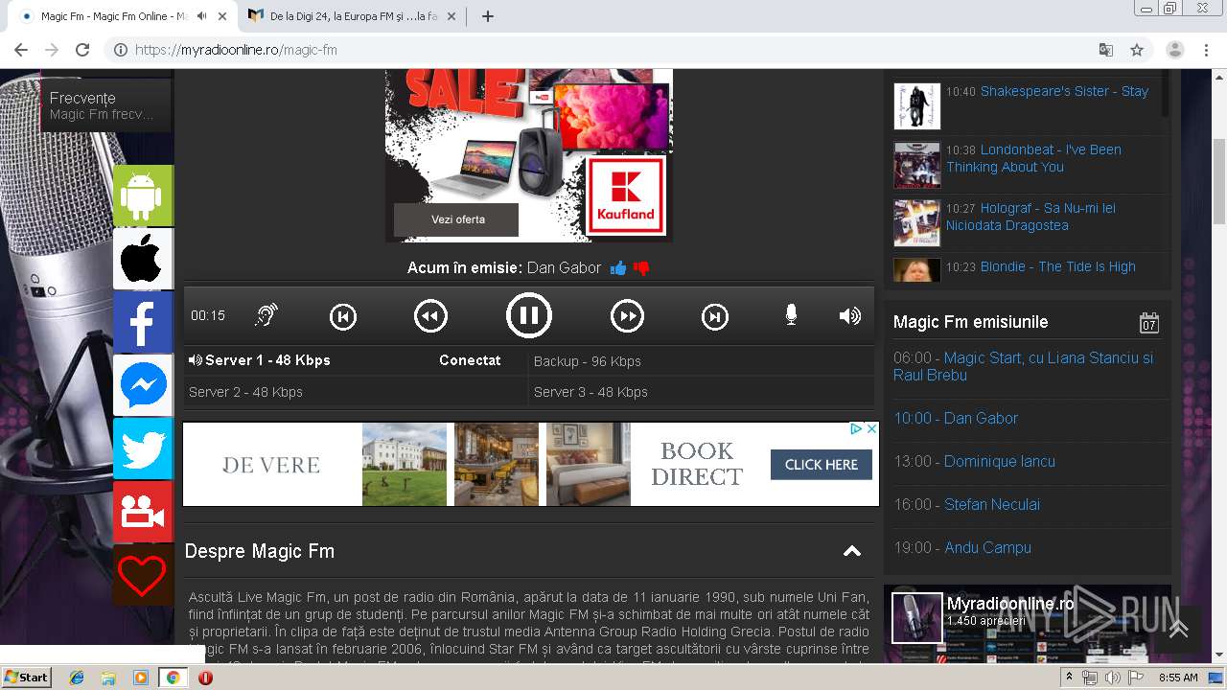Image resolution: width=1227 pixels, height=690 pixels.
Task: Click the red video camera sidebar icon
Action: (x=143, y=512)
